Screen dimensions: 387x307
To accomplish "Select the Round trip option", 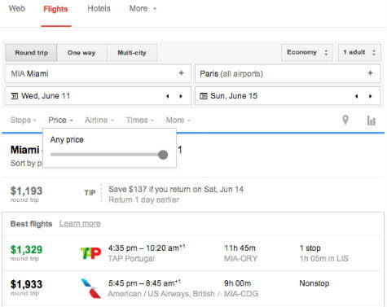I will point(31,53).
